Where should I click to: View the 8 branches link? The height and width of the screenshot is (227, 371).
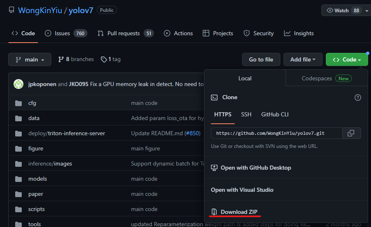tap(76, 59)
